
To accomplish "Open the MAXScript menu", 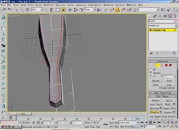I will pos(132,5).
